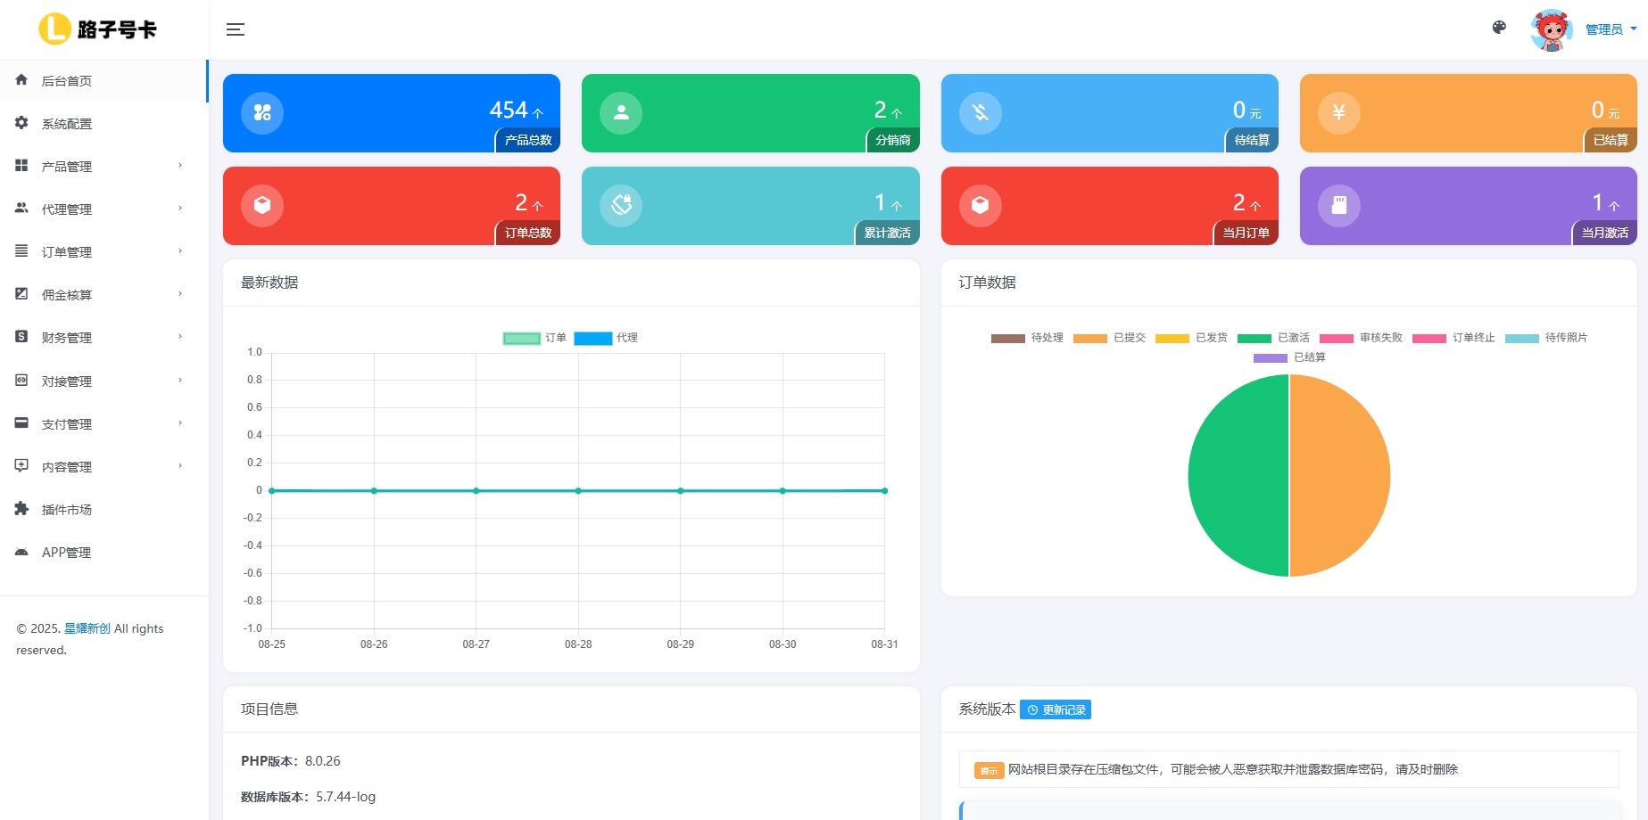
Task: Toggle the 代理 series in chart legend
Action: click(606, 338)
